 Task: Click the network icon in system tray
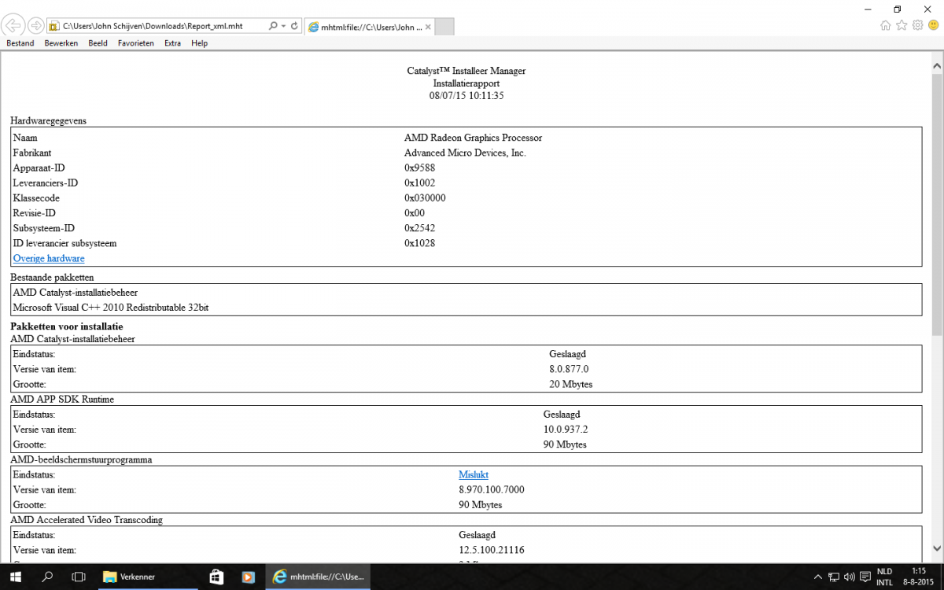click(834, 577)
